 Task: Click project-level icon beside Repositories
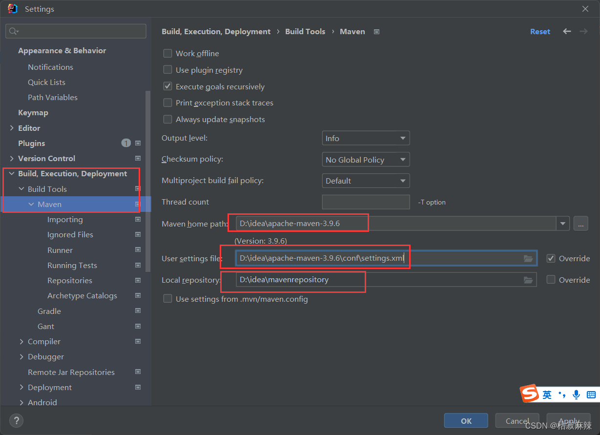(138, 280)
